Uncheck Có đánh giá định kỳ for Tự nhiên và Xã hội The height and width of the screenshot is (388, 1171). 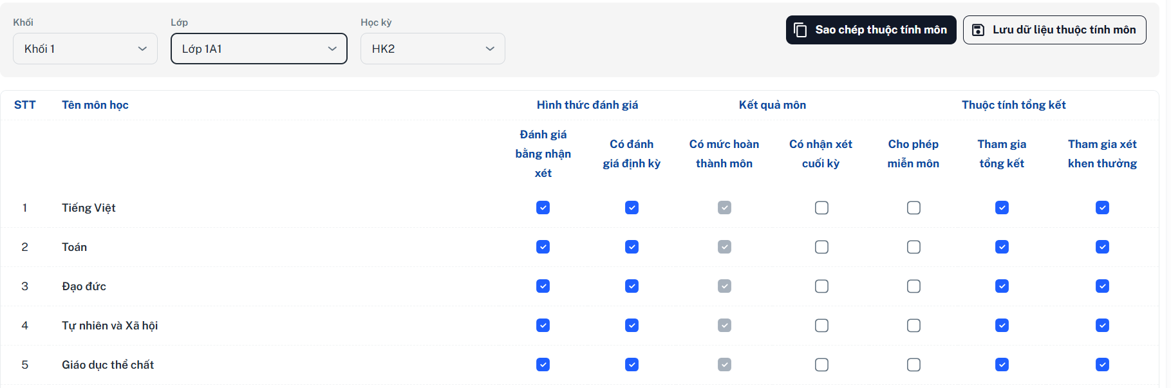point(632,326)
